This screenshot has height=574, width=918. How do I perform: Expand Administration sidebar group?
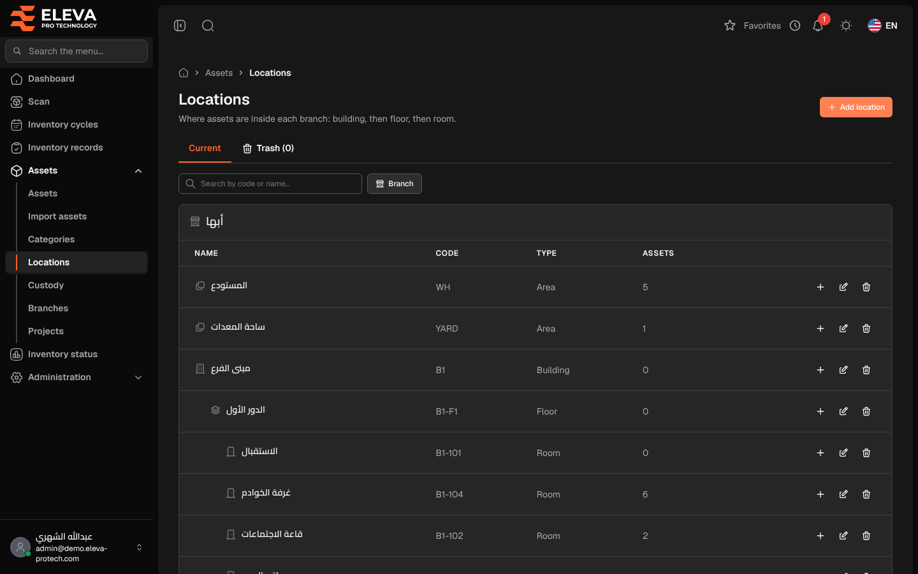click(76, 377)
